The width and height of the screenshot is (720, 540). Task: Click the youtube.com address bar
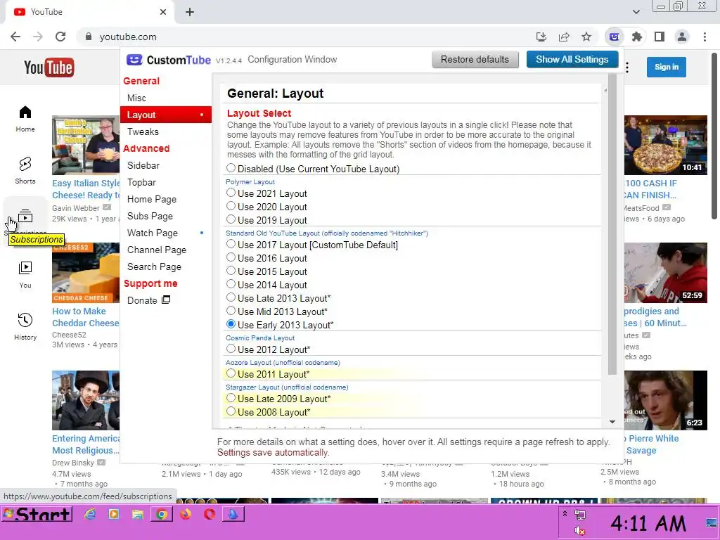click(x=303, y=37)
